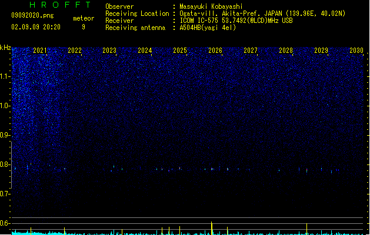
Task: Click the yellow intensity peak near 2029
Action: [306, 229]
